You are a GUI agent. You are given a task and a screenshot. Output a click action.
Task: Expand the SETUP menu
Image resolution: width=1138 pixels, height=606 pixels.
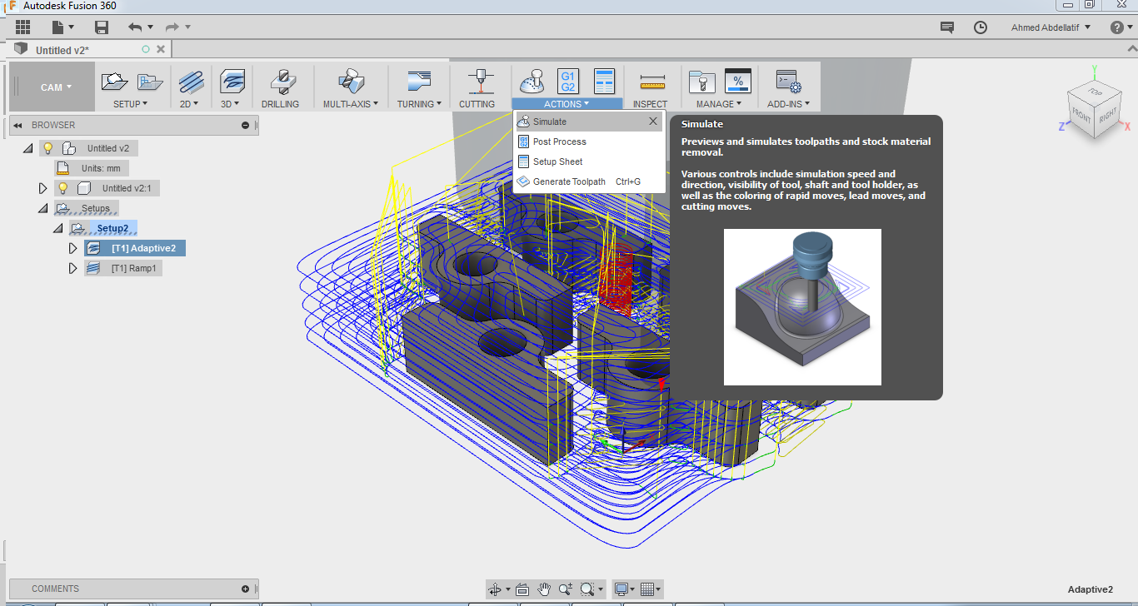130,104
